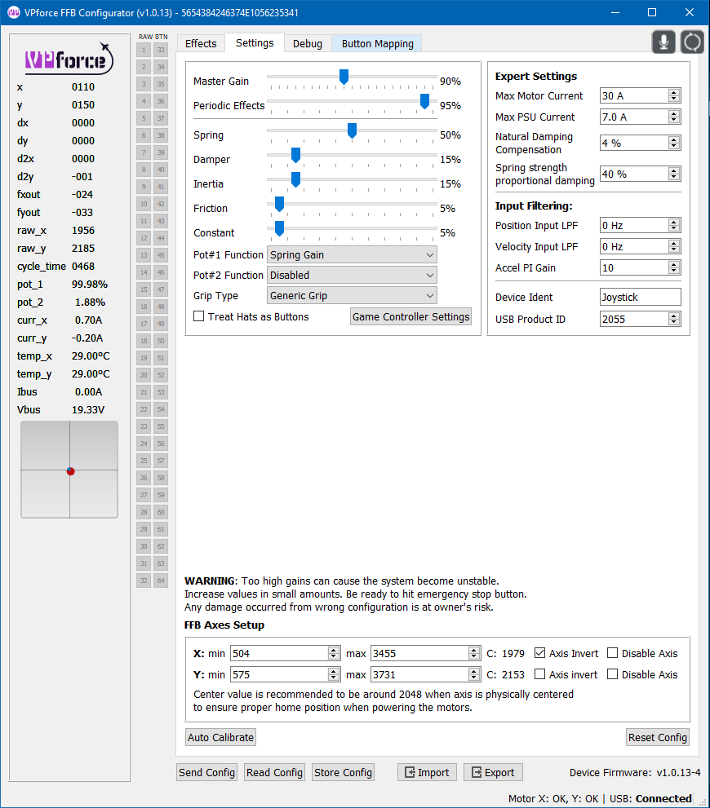Switch to the Effects tab
This screenshot has height=808, width=710.
(x=201, y=44)
